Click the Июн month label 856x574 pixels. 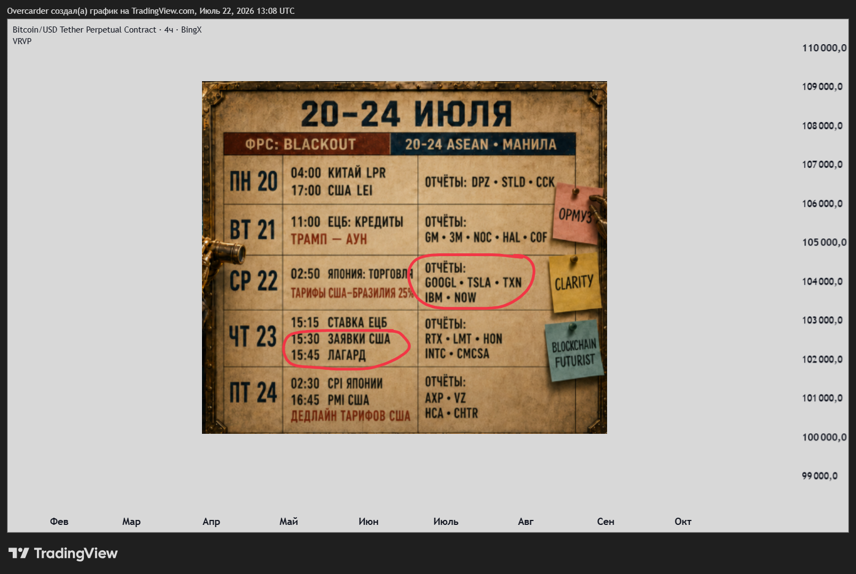point(369,522)
